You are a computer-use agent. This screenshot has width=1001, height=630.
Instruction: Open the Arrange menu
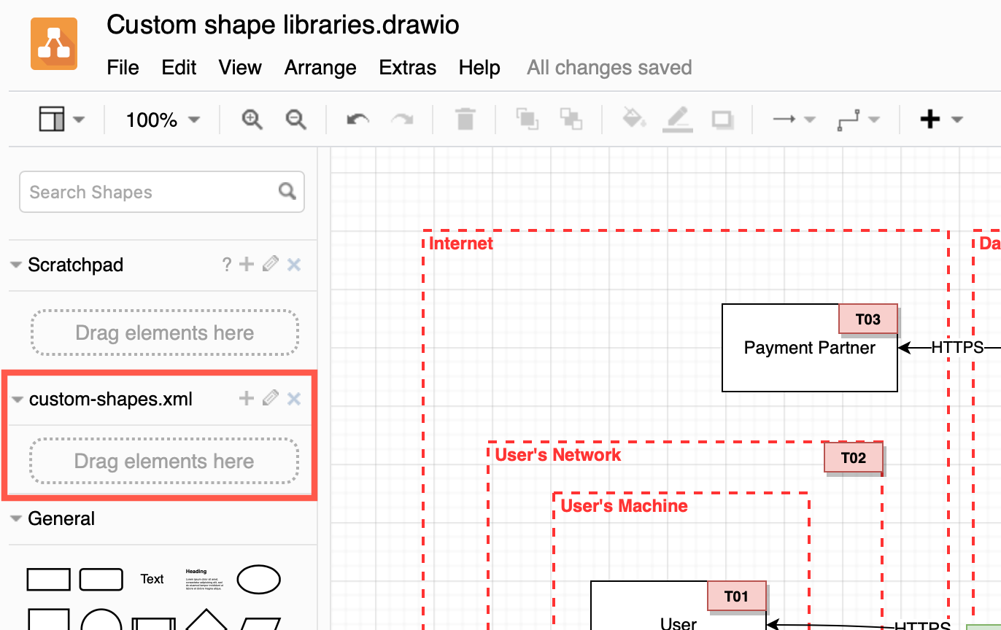(x=320, y=67)
